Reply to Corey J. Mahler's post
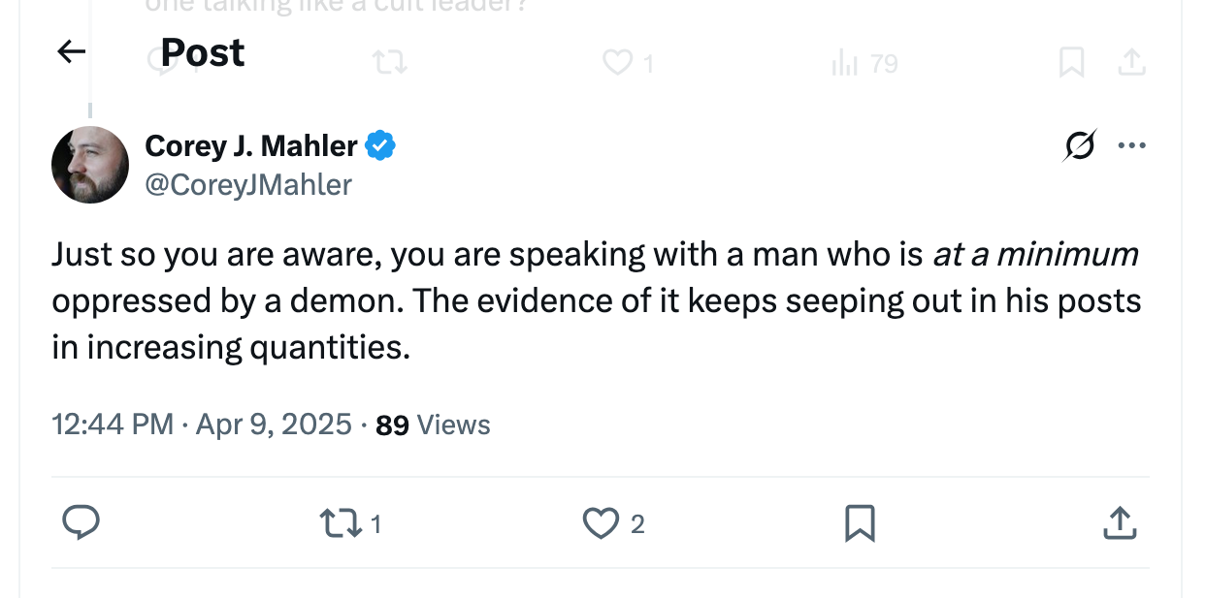 click(x=81, y=523)
